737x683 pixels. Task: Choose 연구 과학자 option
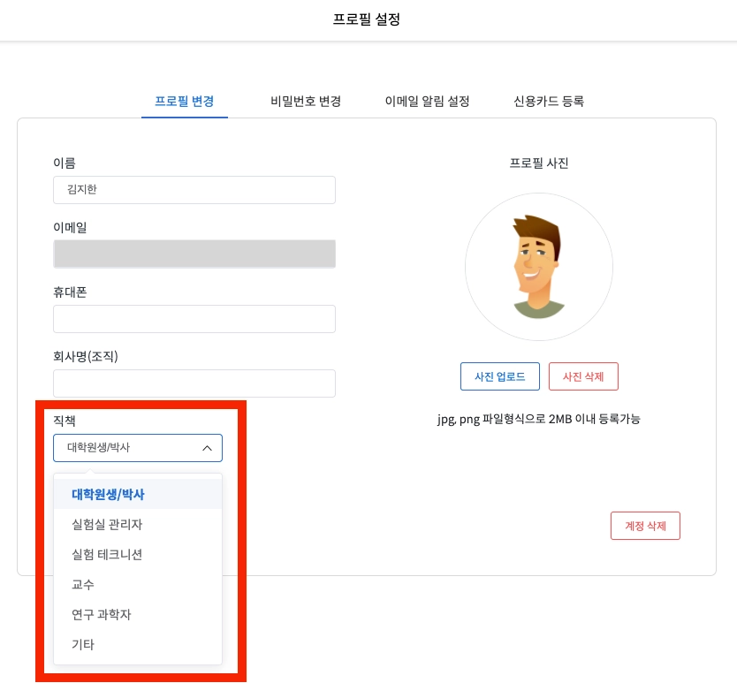point(138,614)
